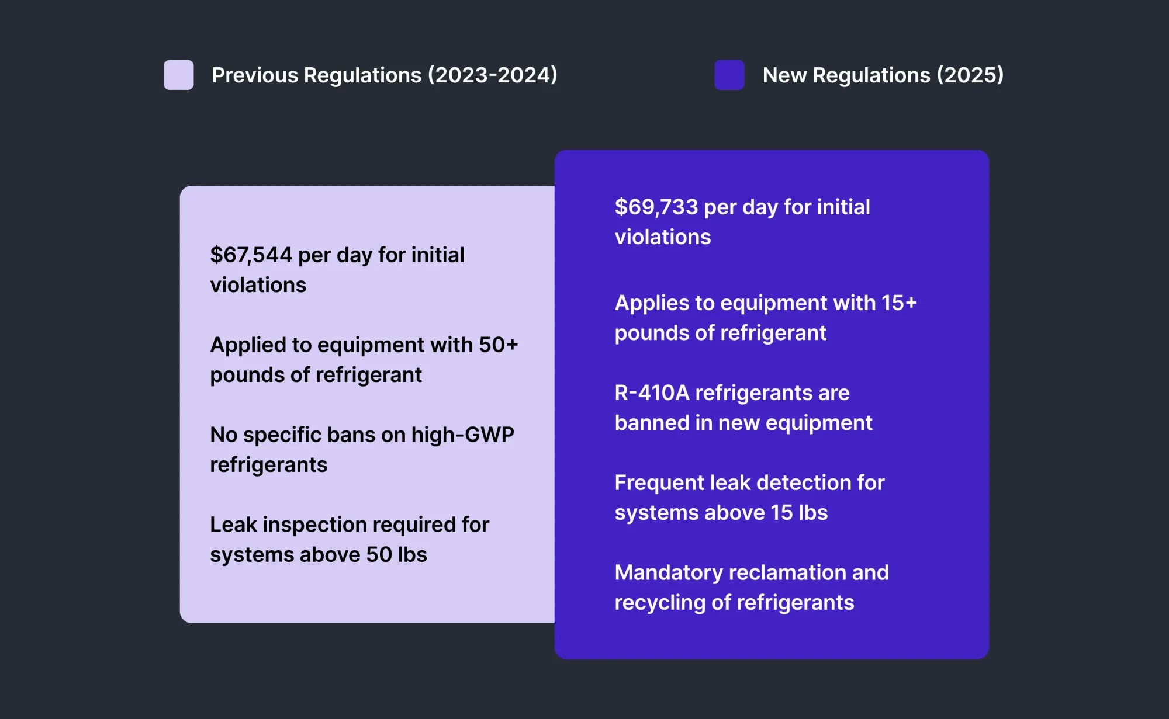Click the dark purple legend swatch
The width and height of the screenshot is (1169, 719).
coord(728,75)
